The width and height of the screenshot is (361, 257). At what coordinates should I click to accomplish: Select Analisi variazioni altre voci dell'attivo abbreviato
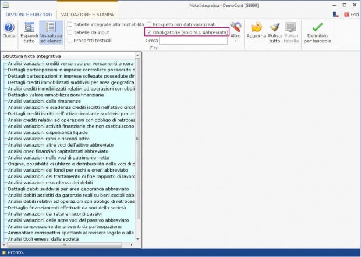click(x=61, y=145)
